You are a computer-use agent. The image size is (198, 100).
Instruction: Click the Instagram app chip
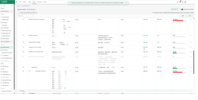tap(101, 52)
